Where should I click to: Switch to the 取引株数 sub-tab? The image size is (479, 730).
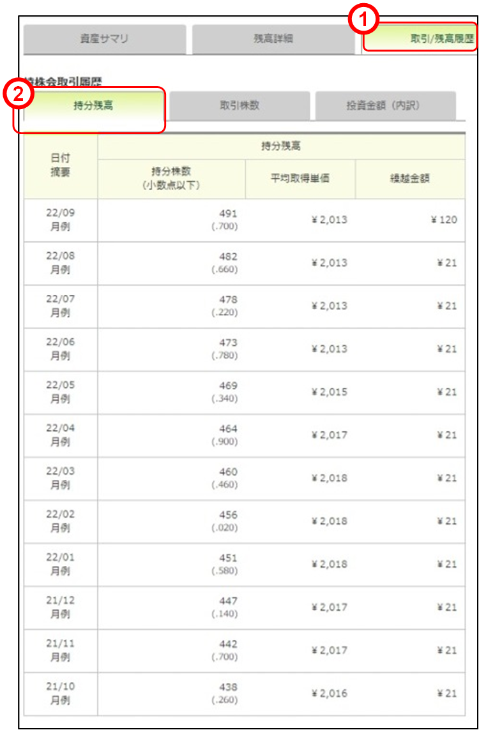point(240,106)
